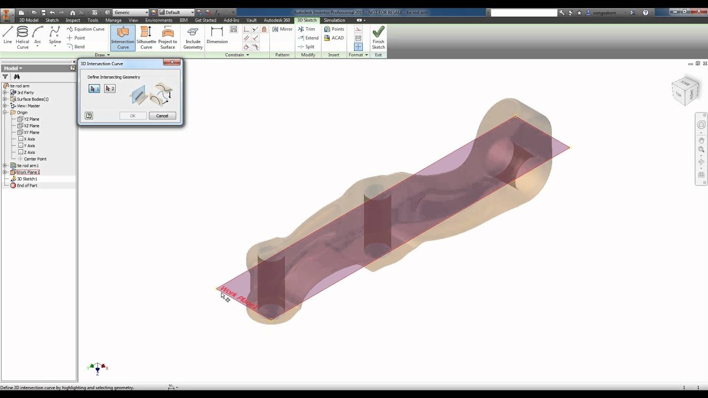Click the Mirror pattern tool

point(282,29)
